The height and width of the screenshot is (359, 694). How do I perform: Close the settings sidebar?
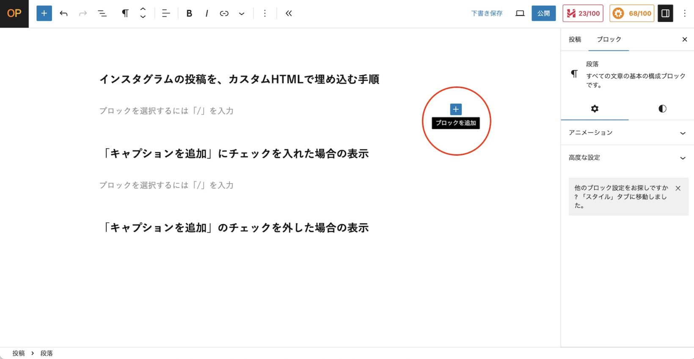(685, 39)
